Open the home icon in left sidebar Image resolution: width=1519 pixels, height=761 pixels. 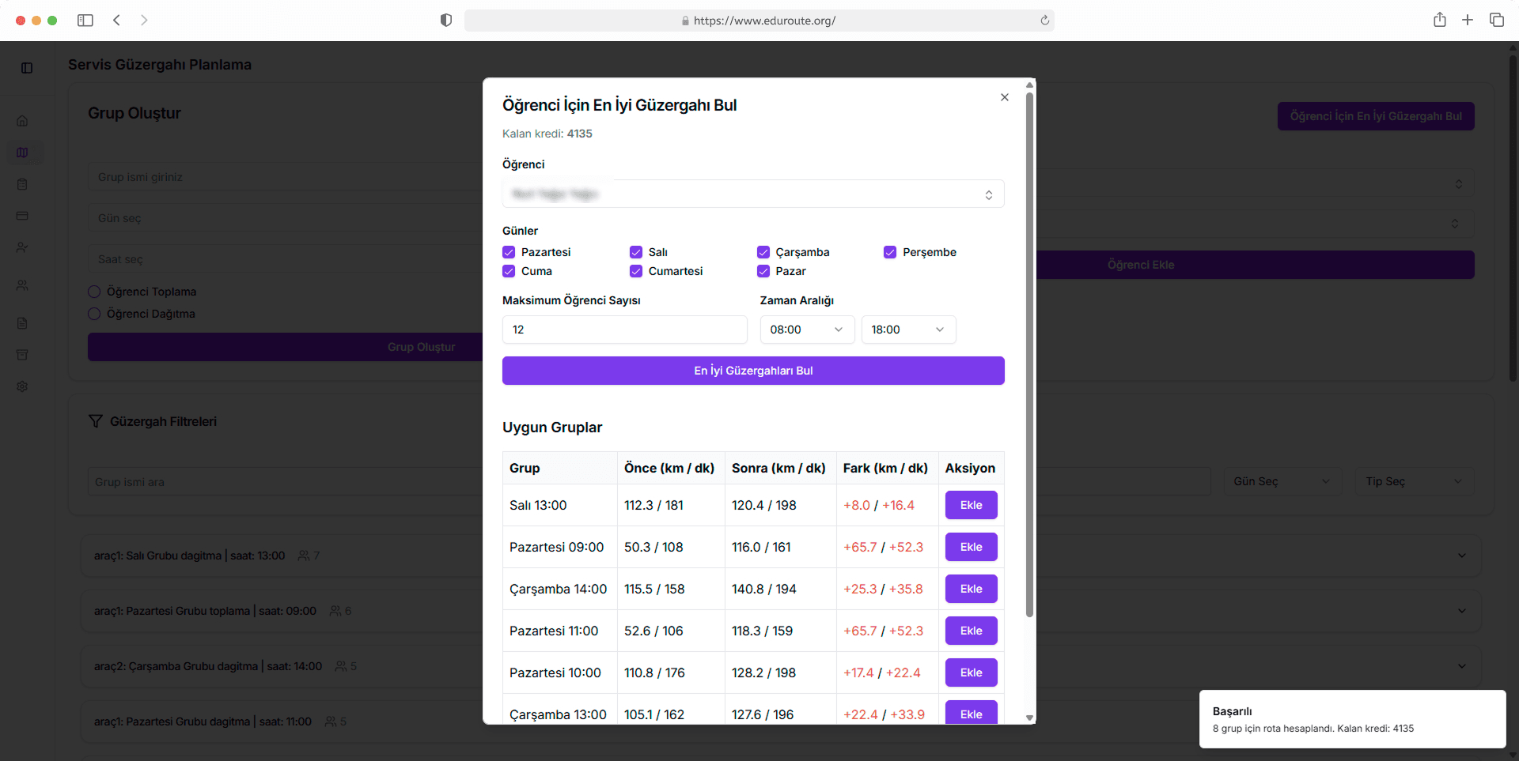(22, 121)
